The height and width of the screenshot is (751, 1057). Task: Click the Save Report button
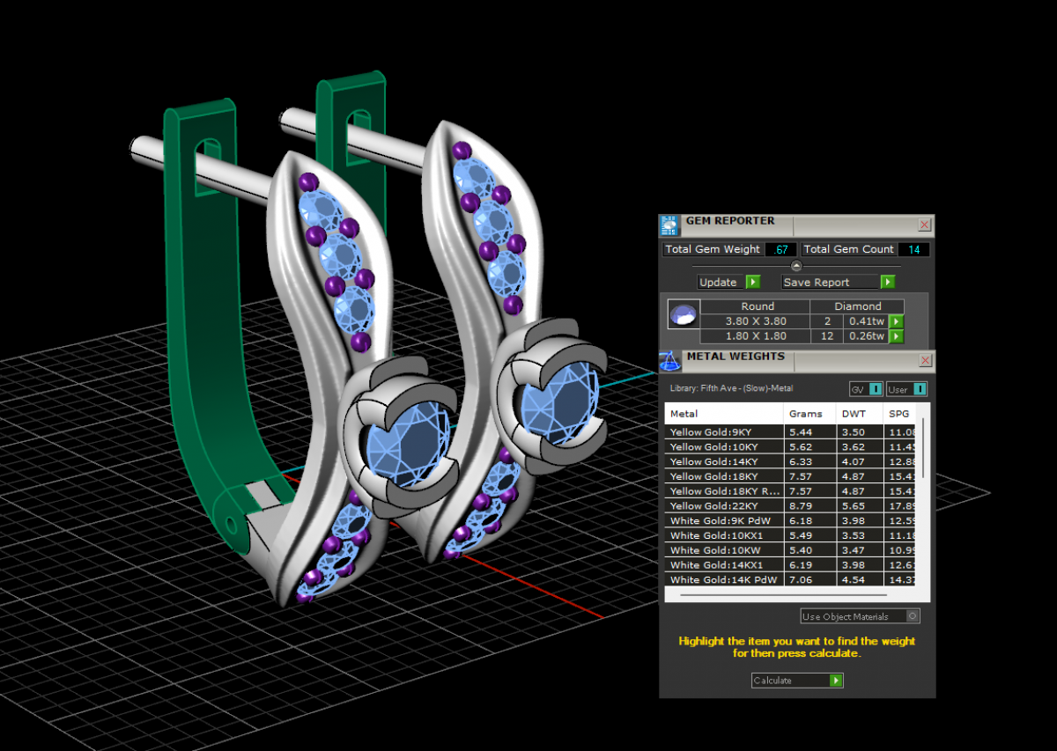click(x=837, y=283)
